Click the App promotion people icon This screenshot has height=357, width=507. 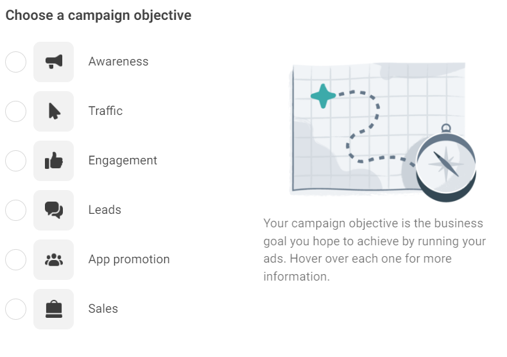coord(54,259)
